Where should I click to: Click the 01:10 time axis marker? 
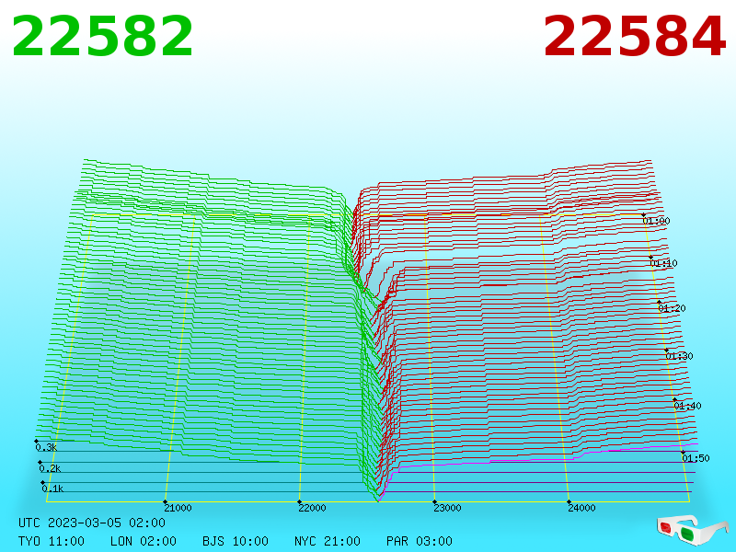[663, 263]
